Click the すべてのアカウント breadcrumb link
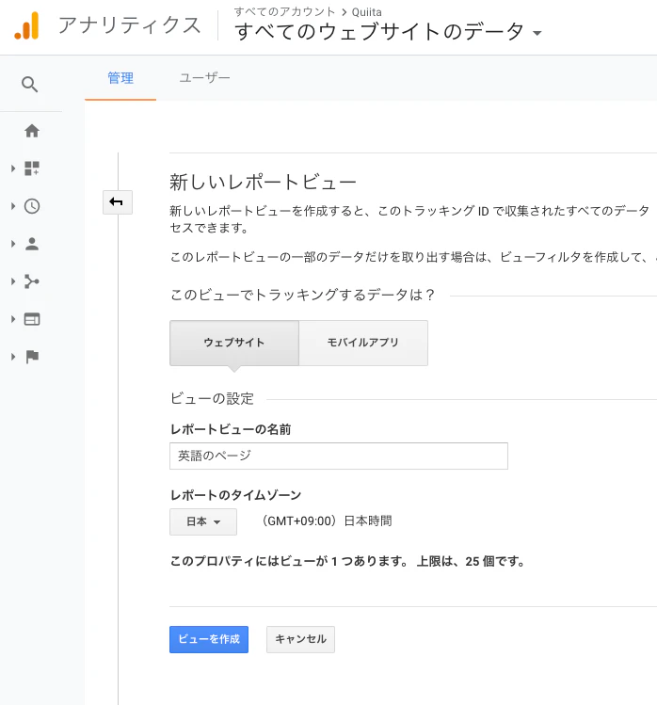657x705 pixels. pos(284,11)
